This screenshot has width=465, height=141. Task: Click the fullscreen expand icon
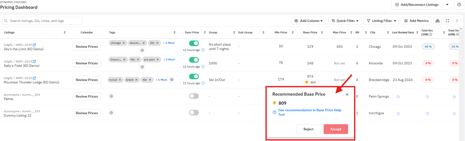(x=447, y=21)
